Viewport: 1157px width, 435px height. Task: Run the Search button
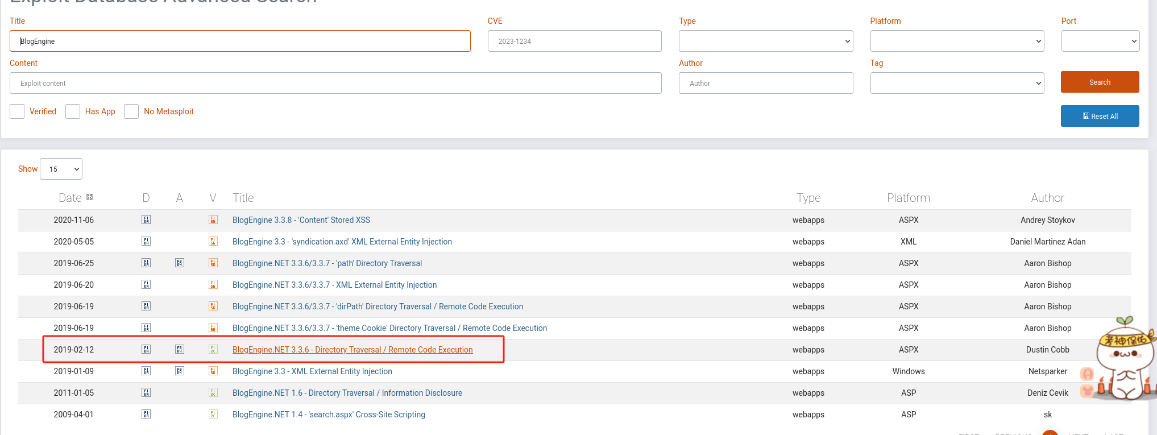click(1100, 82)
